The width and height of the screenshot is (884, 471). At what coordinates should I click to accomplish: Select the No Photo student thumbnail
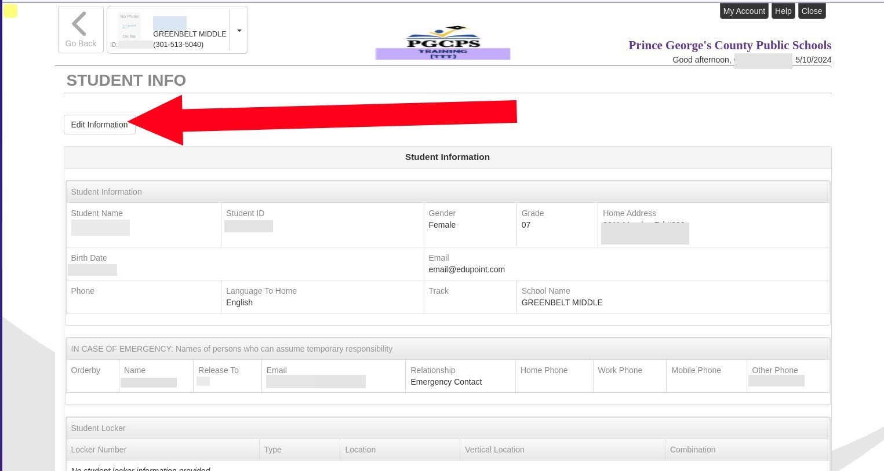[129, 28]
